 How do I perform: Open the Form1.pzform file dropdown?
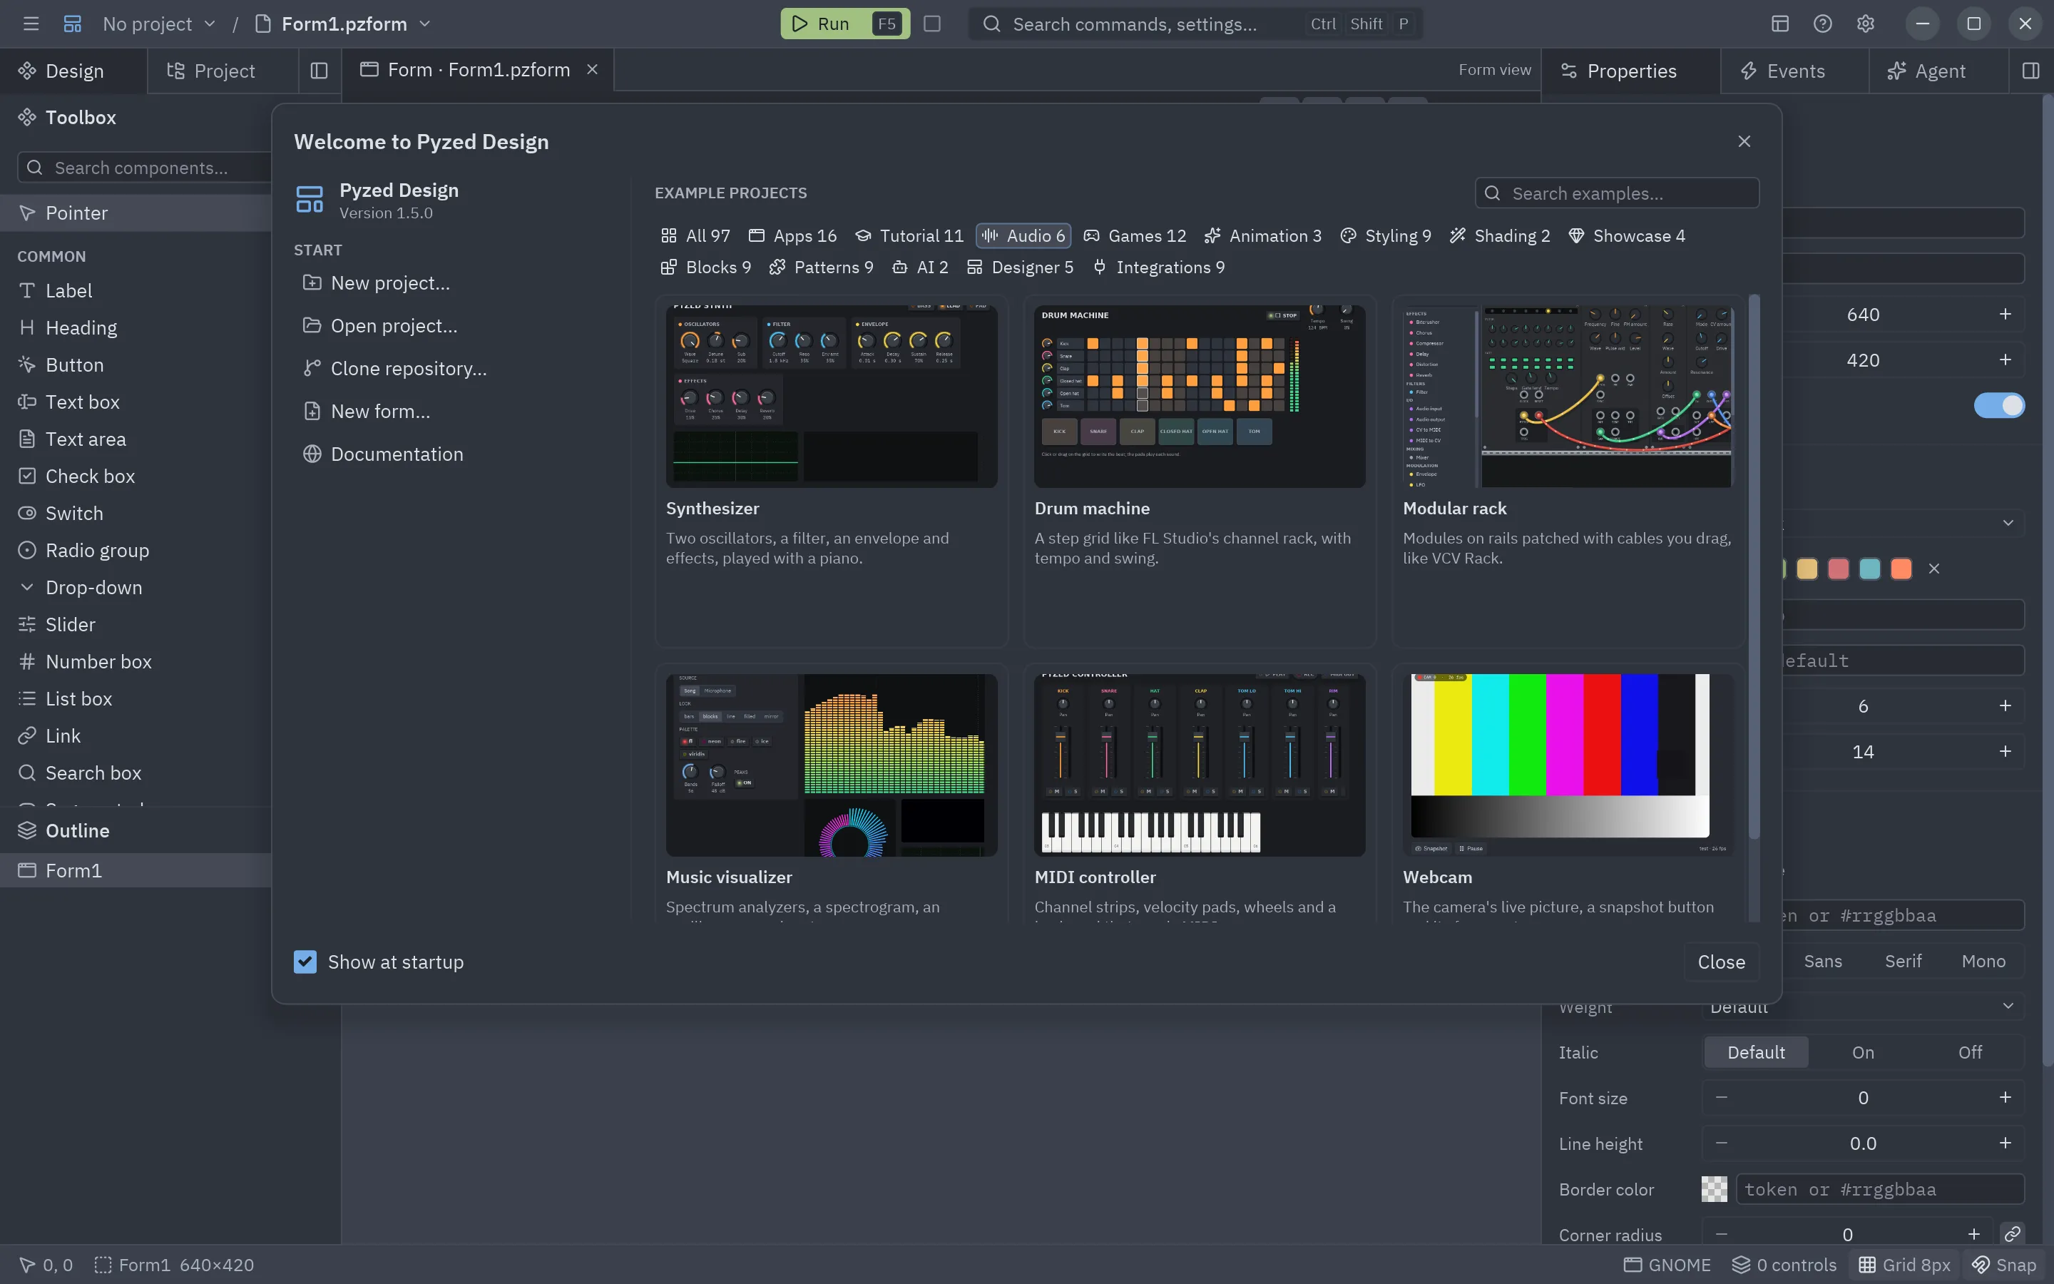click(x=344, y=24)
